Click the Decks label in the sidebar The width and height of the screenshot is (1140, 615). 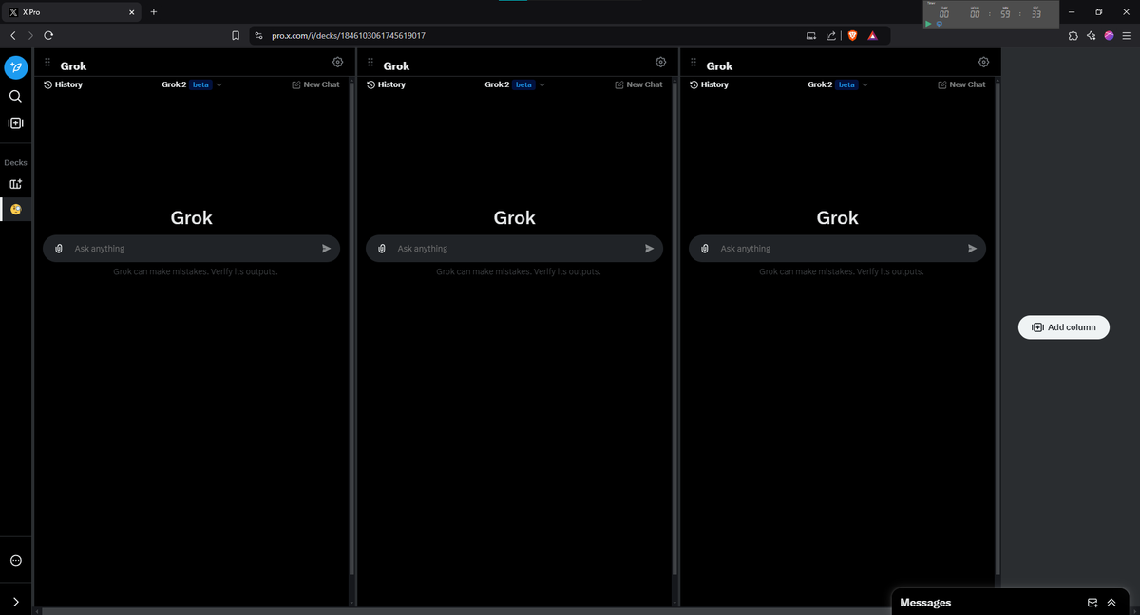[x=15, y=162]
